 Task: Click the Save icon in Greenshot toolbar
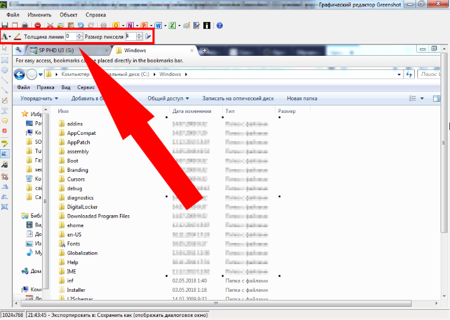(5, 26)
